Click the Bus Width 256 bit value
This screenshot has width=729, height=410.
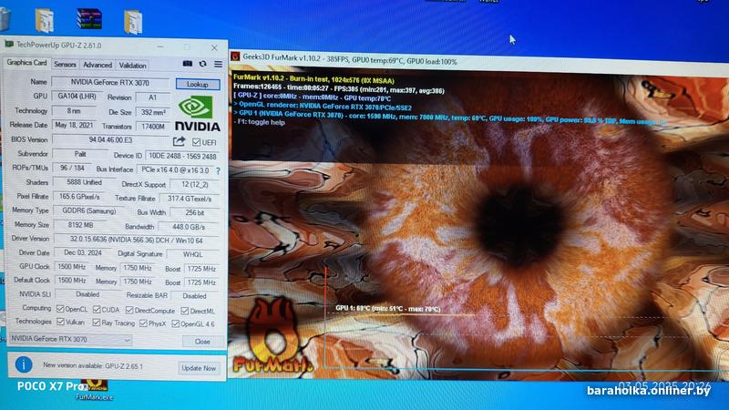[x=194, y=213]
